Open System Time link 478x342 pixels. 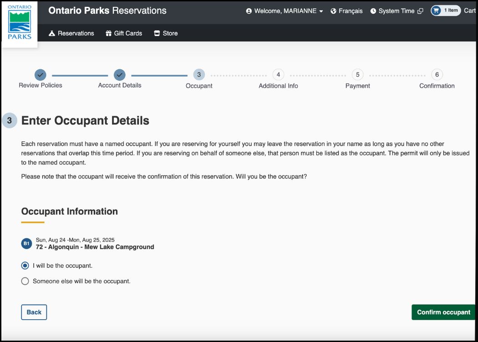pos(397,11)
